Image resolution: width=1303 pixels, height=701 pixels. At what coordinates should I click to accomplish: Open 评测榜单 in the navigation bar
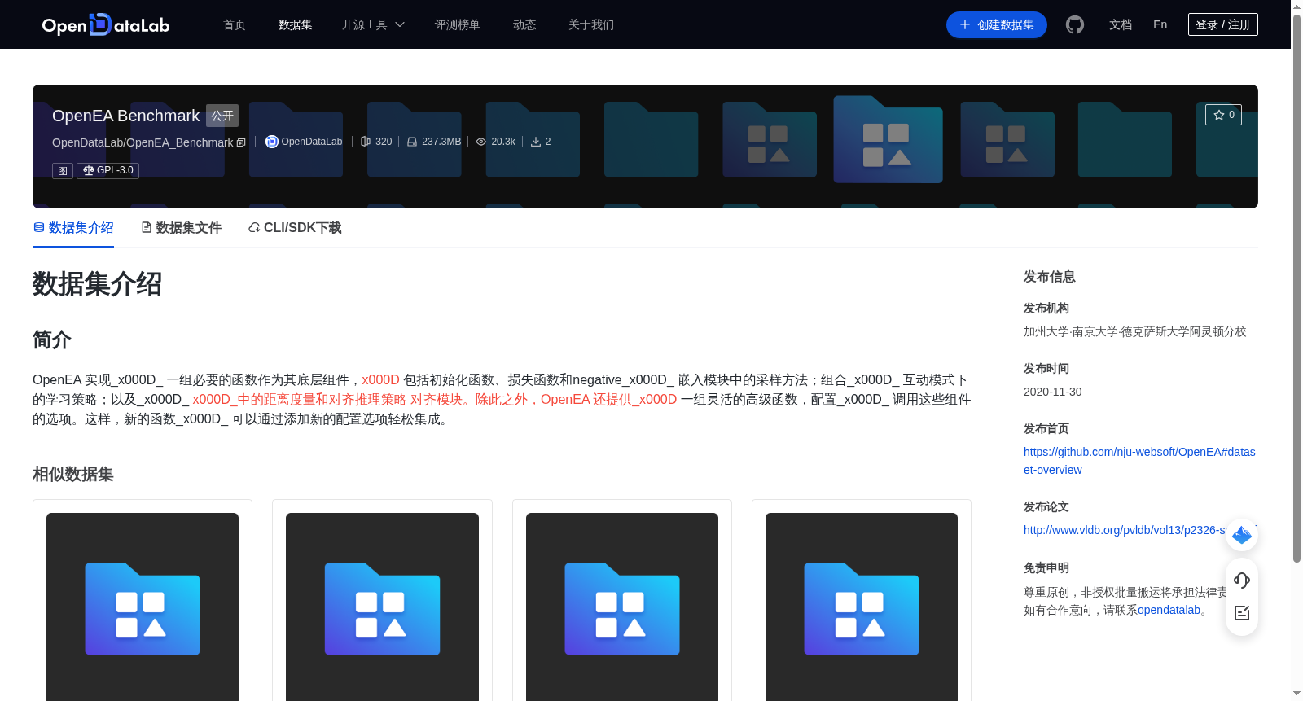point(458,24)
